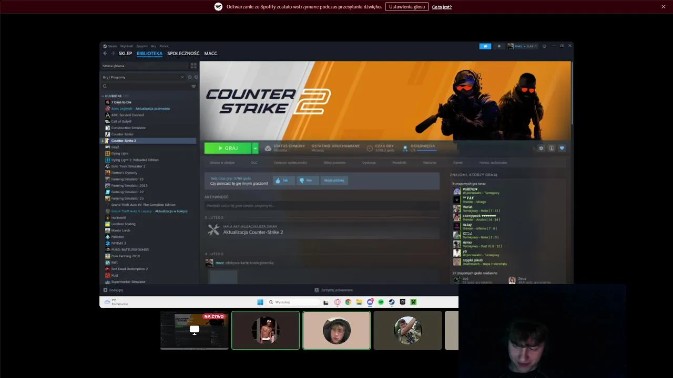Open the Steam menu in menu bar
Image resolution: width=673 pixels, height=378 pixels.
tap(112, 46)
